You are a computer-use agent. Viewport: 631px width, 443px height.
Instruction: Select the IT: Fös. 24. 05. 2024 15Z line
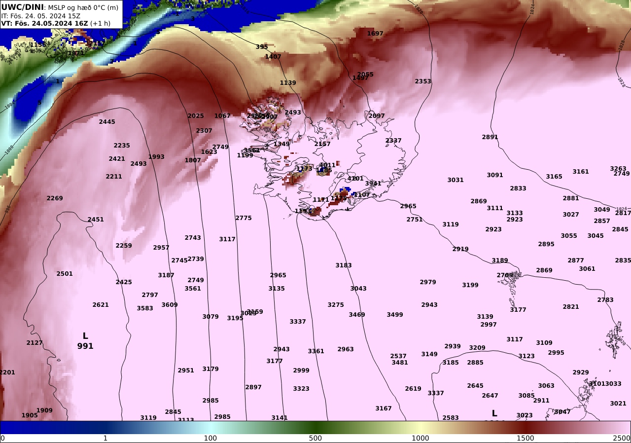tap(41, 16)
